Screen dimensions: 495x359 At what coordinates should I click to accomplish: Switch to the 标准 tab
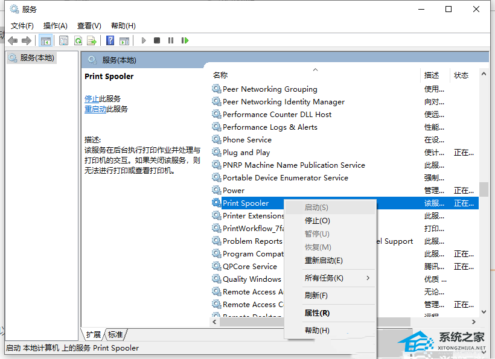(x=115, y=334)
